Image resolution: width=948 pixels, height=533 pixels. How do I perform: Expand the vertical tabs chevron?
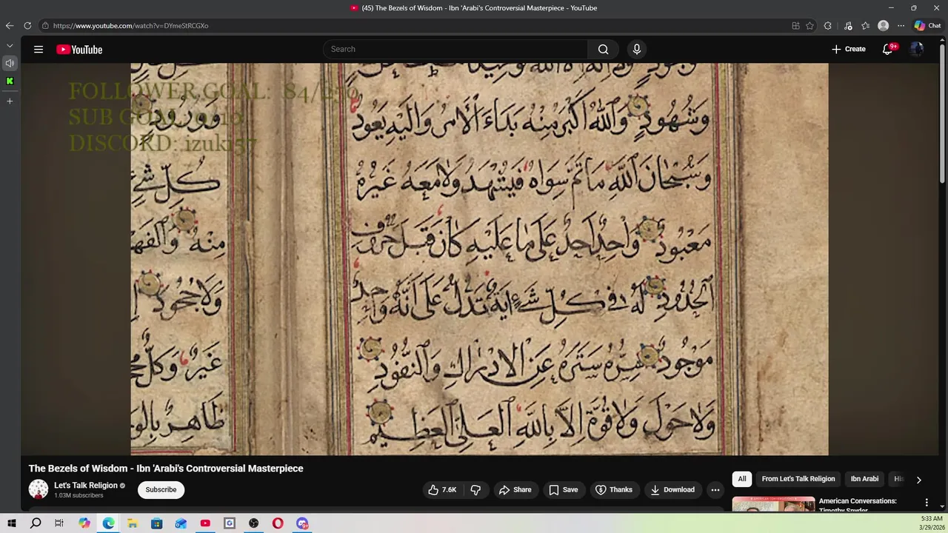click(10, 46)
